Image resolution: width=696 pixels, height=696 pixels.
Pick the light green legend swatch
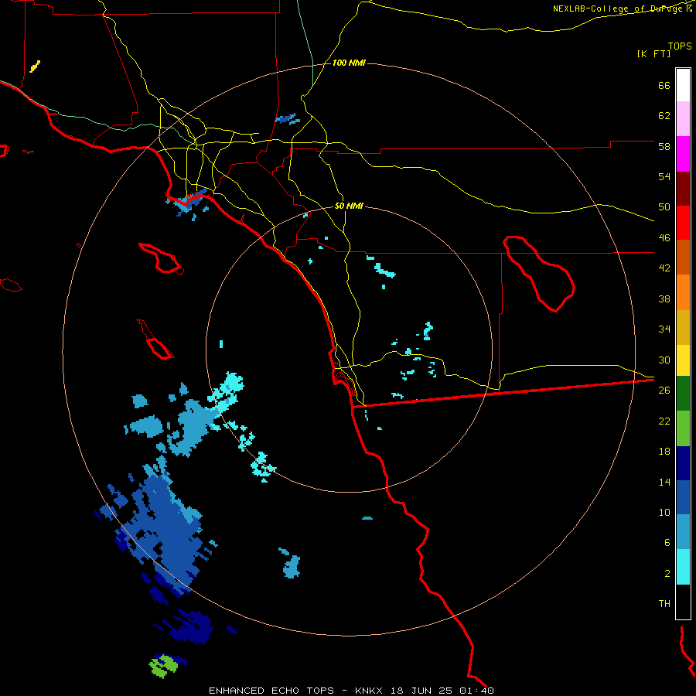683,428
